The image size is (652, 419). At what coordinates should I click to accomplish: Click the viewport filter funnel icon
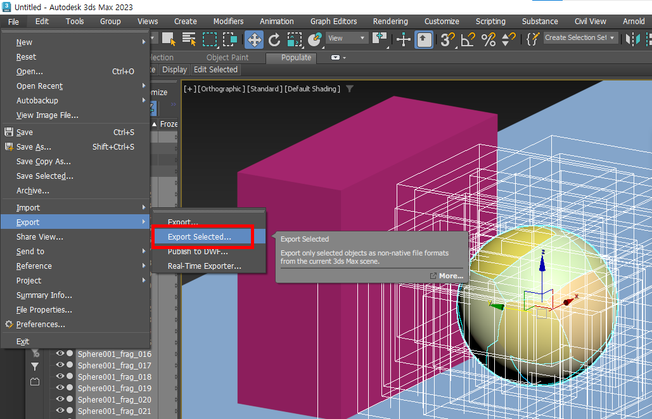click(350, 89)
